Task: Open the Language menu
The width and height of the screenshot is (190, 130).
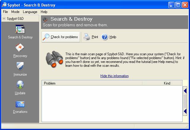Action: click(30, 12)
